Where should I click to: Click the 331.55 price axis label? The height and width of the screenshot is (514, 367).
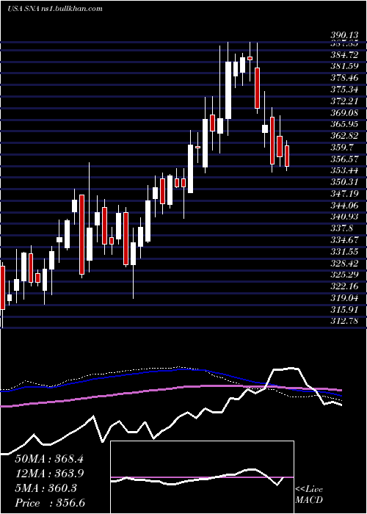coord(344,252)
